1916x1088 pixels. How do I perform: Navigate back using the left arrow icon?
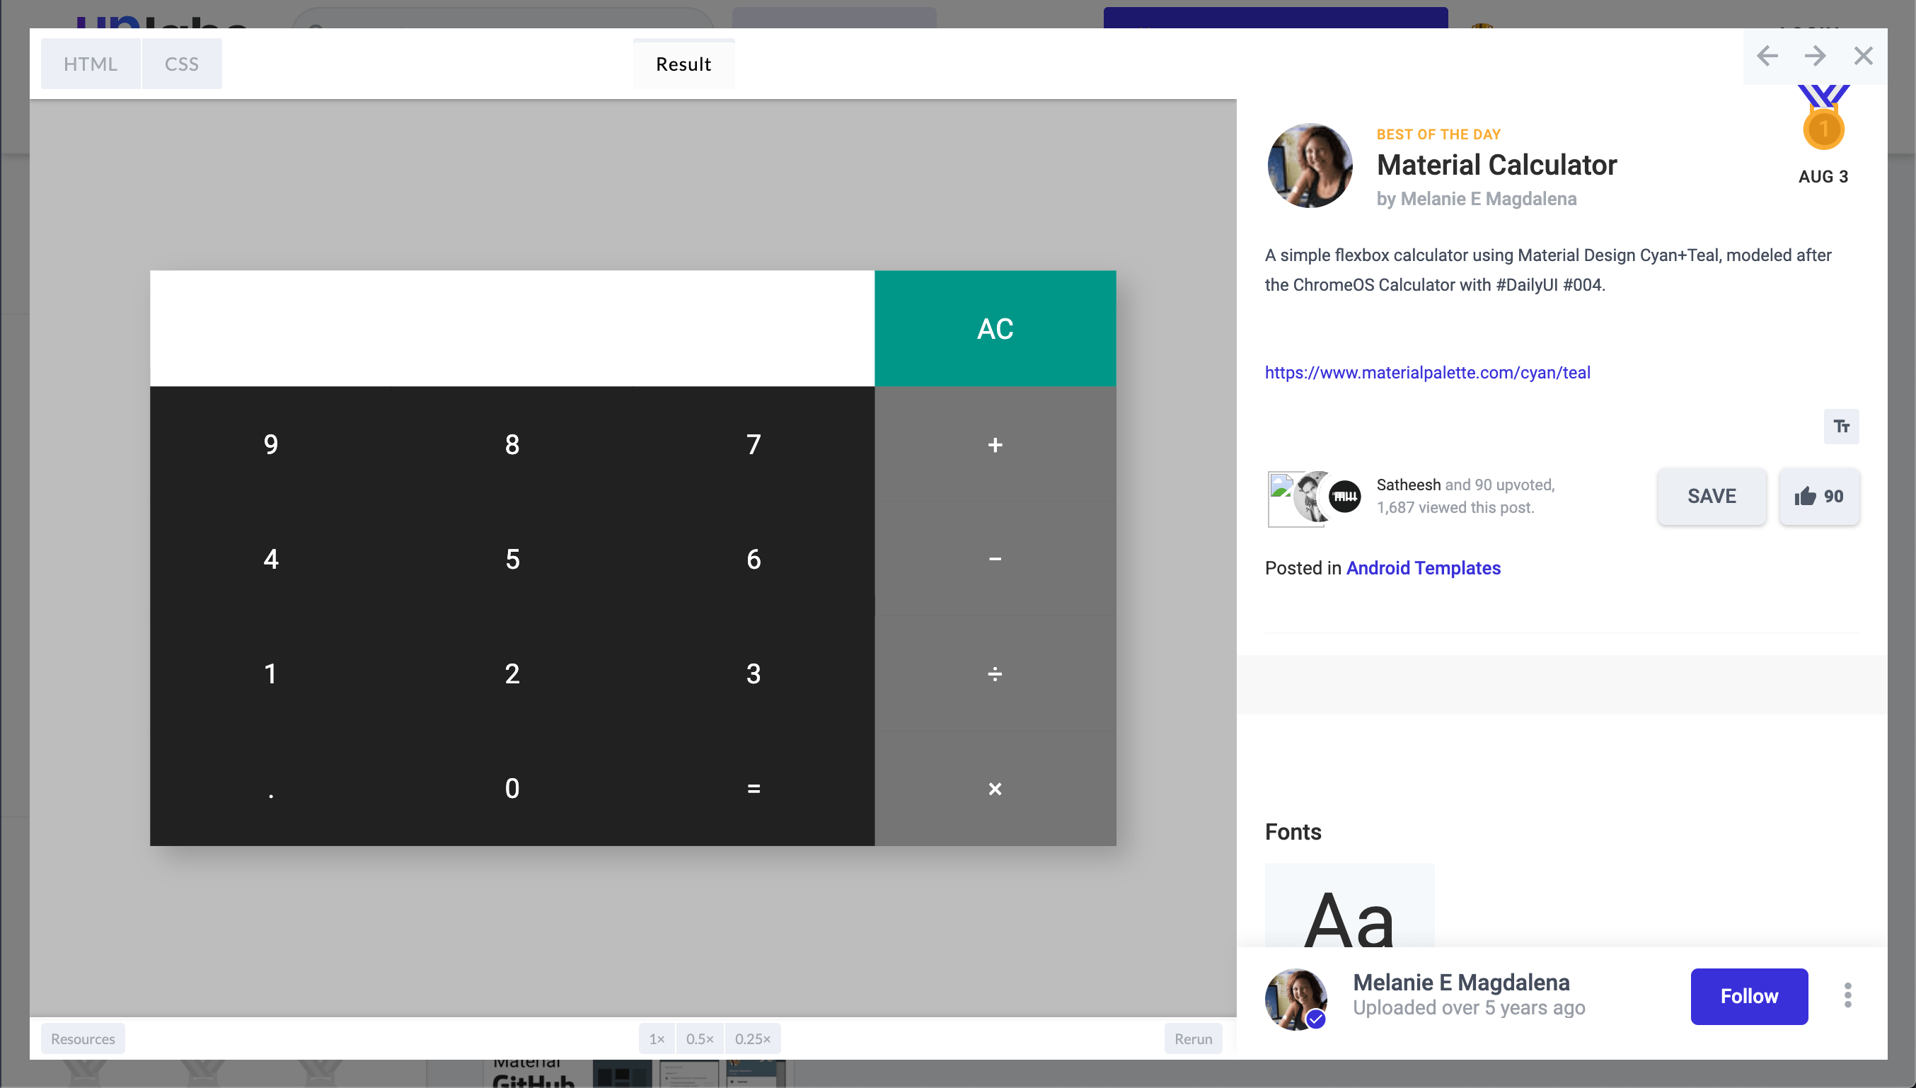[1767, 56]
